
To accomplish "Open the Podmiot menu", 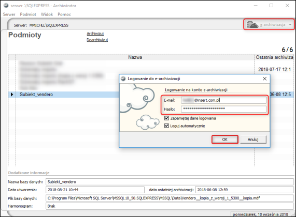I will tap(28, 14).
